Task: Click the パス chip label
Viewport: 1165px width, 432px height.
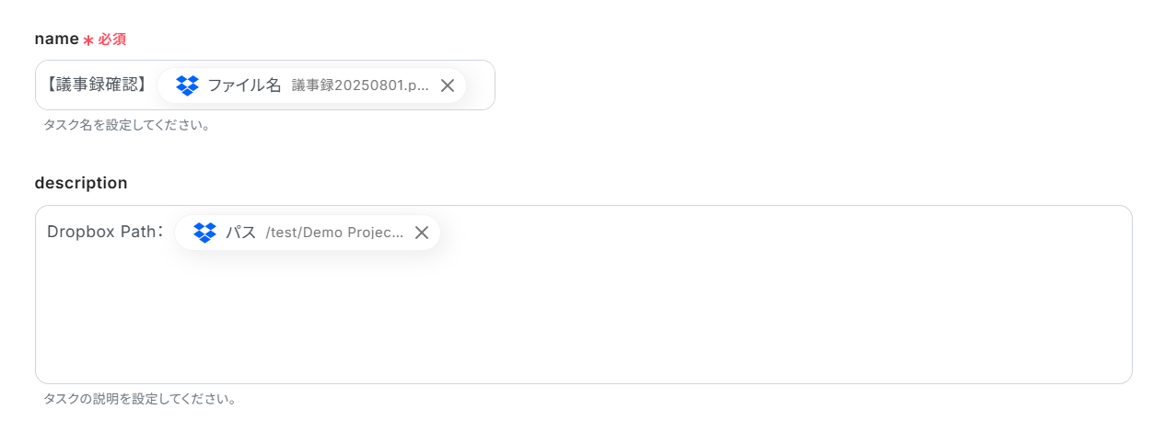Action: [x=241, y=233]
